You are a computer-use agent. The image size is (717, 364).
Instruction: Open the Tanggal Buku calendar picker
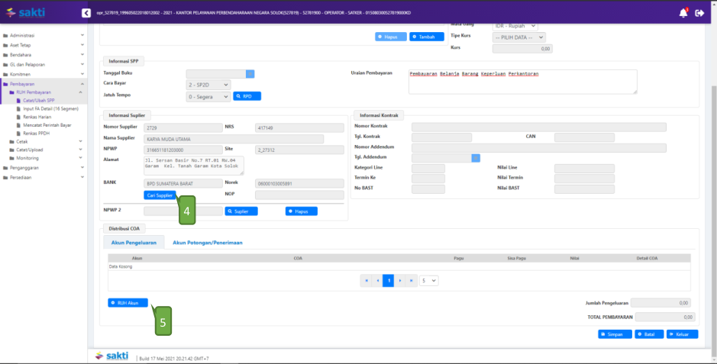[x=250, y=73]
